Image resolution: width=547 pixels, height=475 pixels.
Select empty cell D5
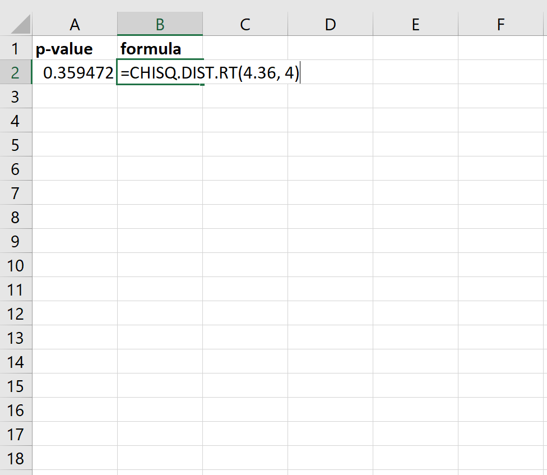tap(330, 145)
